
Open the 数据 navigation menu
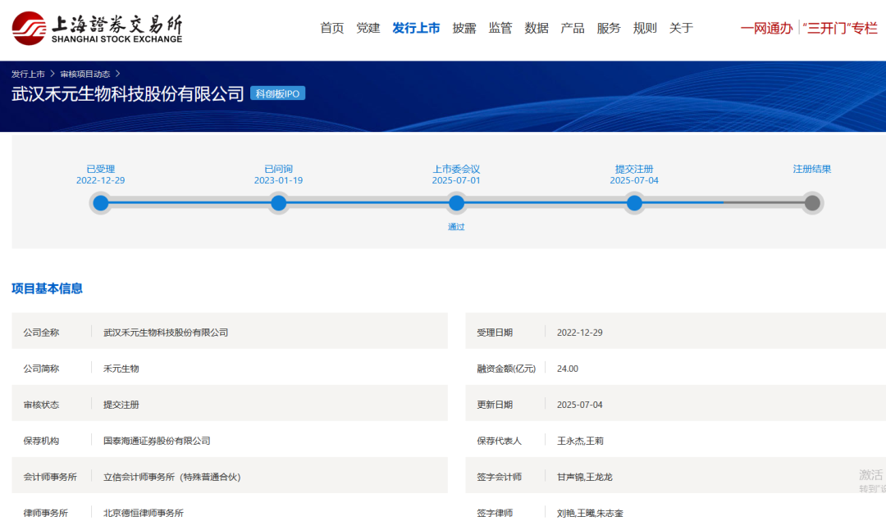[x=537, y=28]
